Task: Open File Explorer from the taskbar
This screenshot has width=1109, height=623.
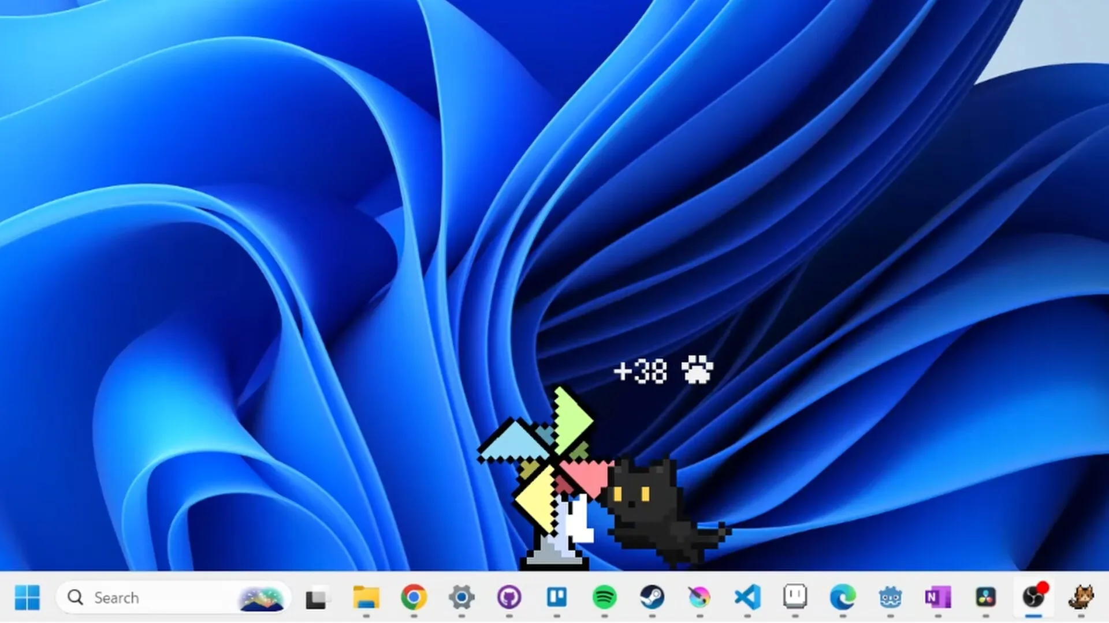Action: click(x=366, y=598)
